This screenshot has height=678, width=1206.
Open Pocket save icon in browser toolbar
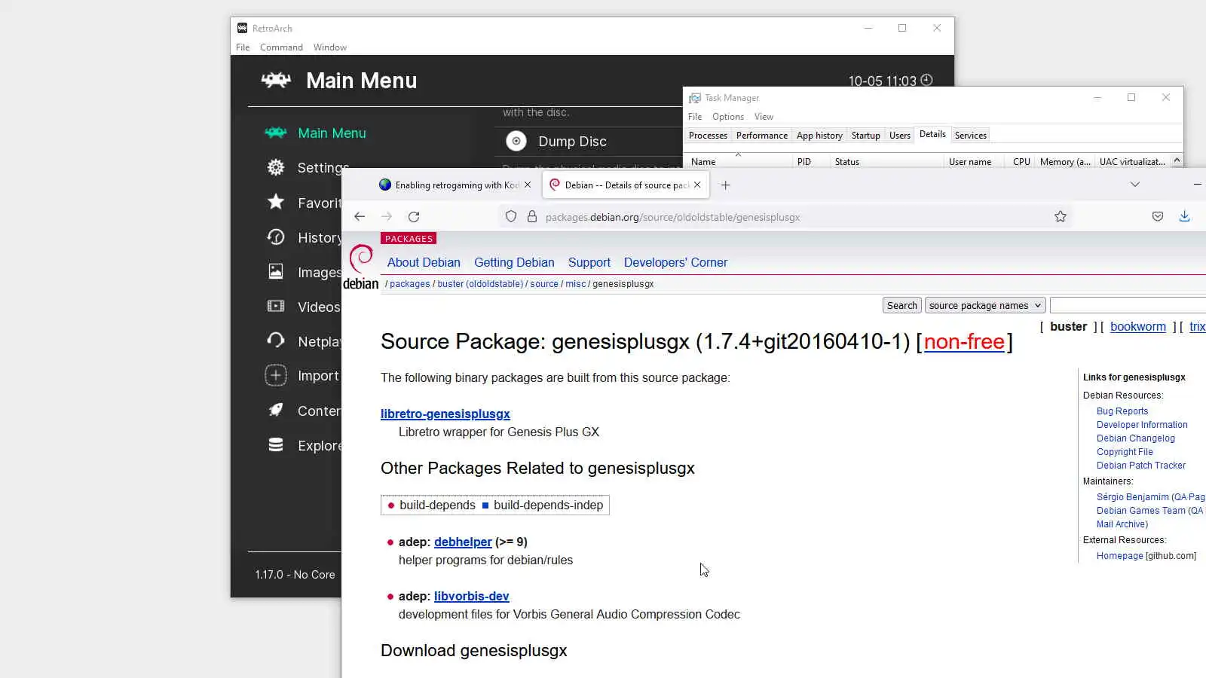click(1158, 217)
